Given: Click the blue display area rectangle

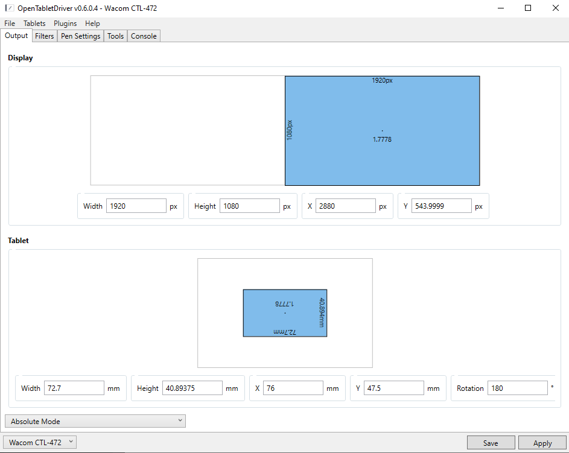Looking at the screenshot, I should 382,130.
